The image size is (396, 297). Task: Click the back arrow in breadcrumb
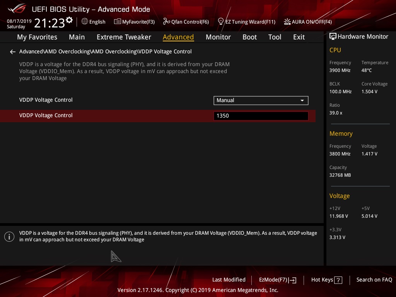point(13,52)
